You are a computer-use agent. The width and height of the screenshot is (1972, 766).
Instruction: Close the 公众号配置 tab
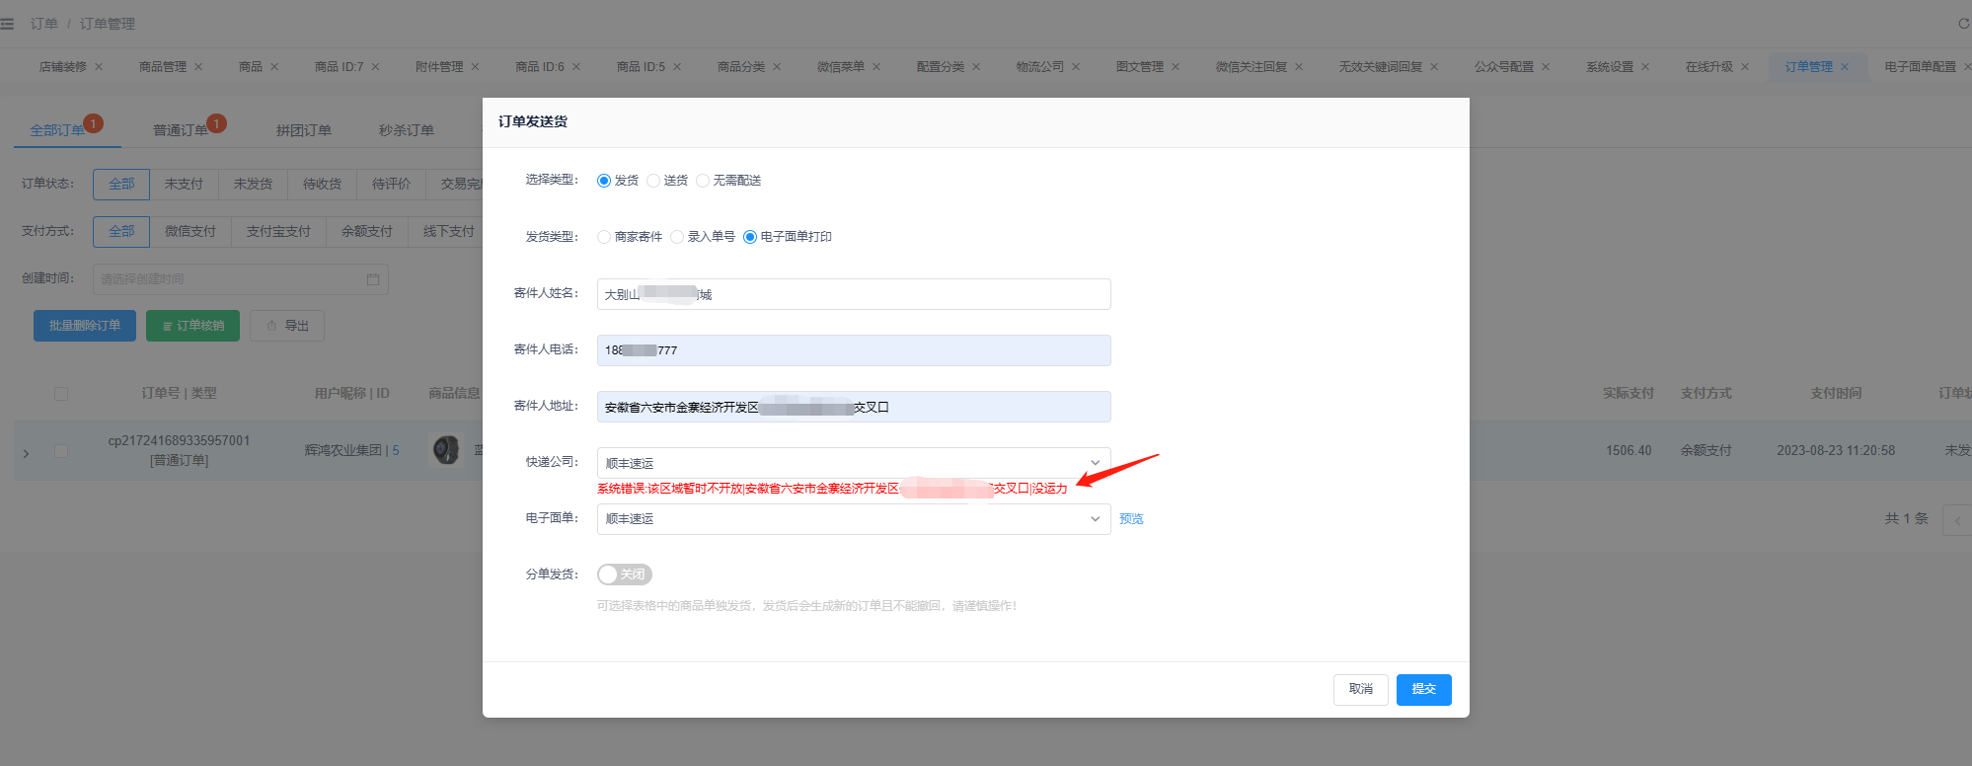[x=1546, y=67]
